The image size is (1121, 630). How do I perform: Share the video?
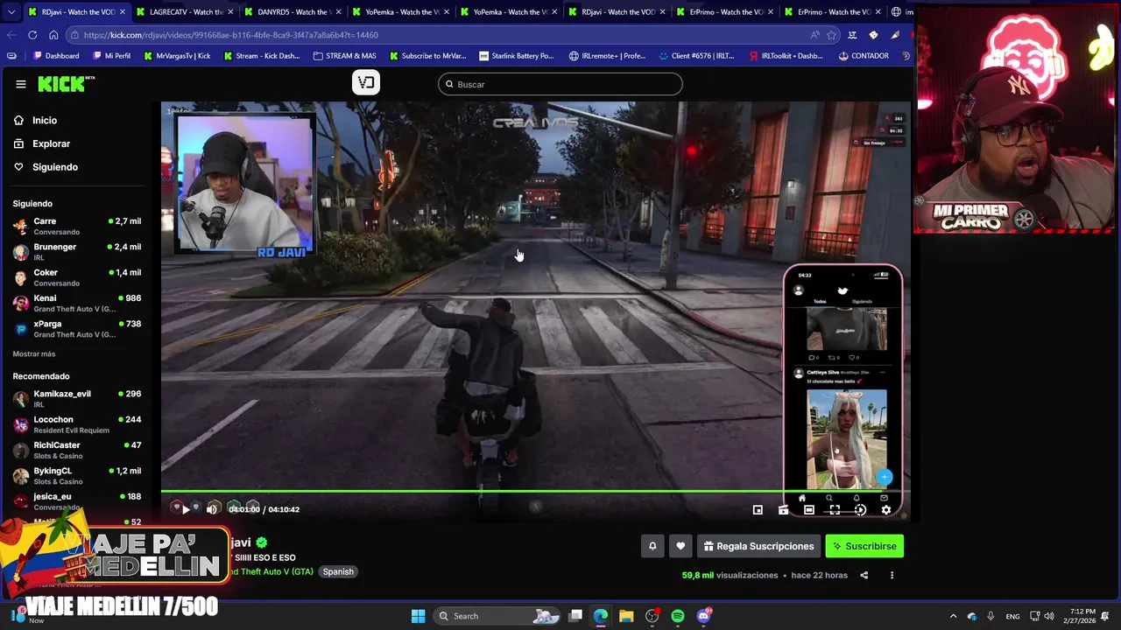[x=864, y=575]
